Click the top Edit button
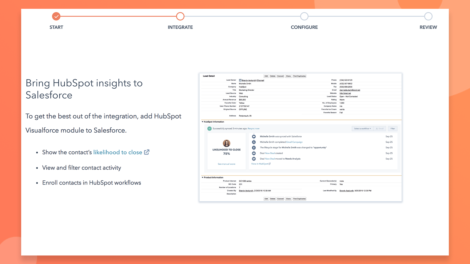The image size is (470, 264). [266, 76]
